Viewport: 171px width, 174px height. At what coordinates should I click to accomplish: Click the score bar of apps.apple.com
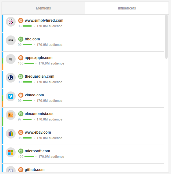tap(29, 63)
